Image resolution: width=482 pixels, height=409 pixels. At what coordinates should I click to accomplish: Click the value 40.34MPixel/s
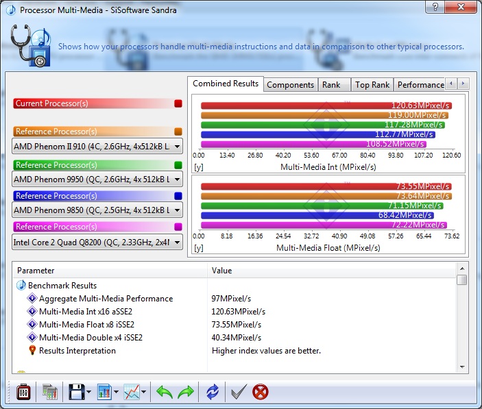(x=236, y=338)
